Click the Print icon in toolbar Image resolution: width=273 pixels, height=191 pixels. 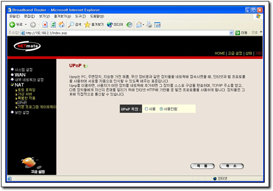149,25
